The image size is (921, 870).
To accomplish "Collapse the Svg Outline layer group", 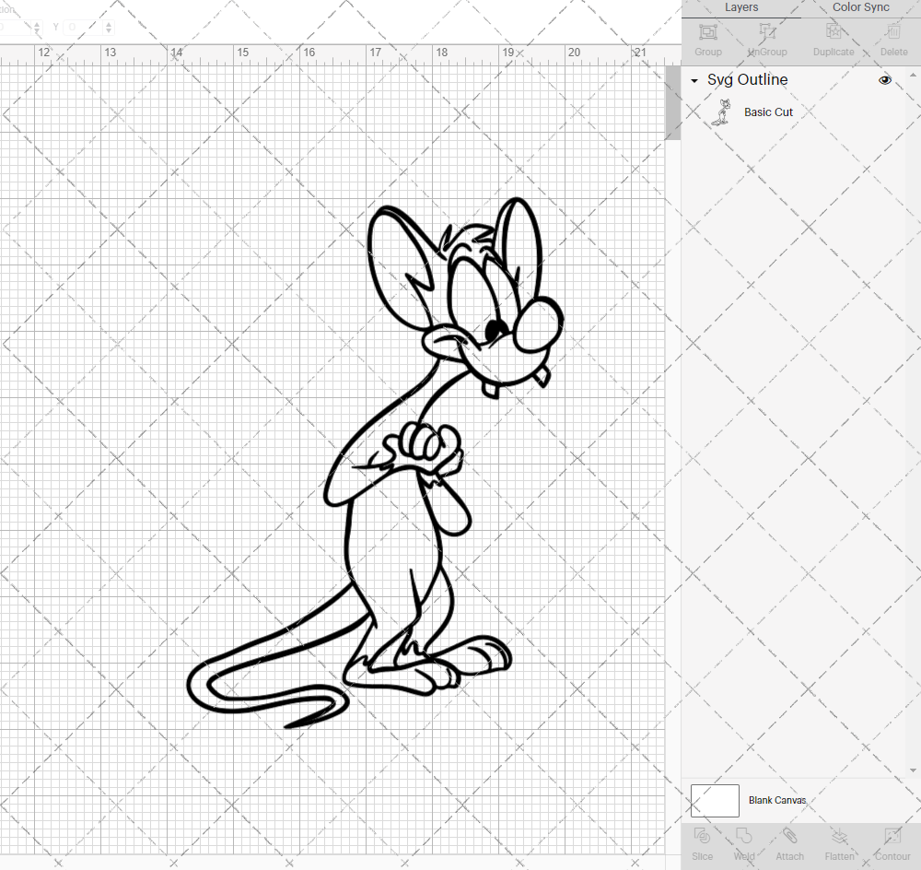I will tap(694, 81).
